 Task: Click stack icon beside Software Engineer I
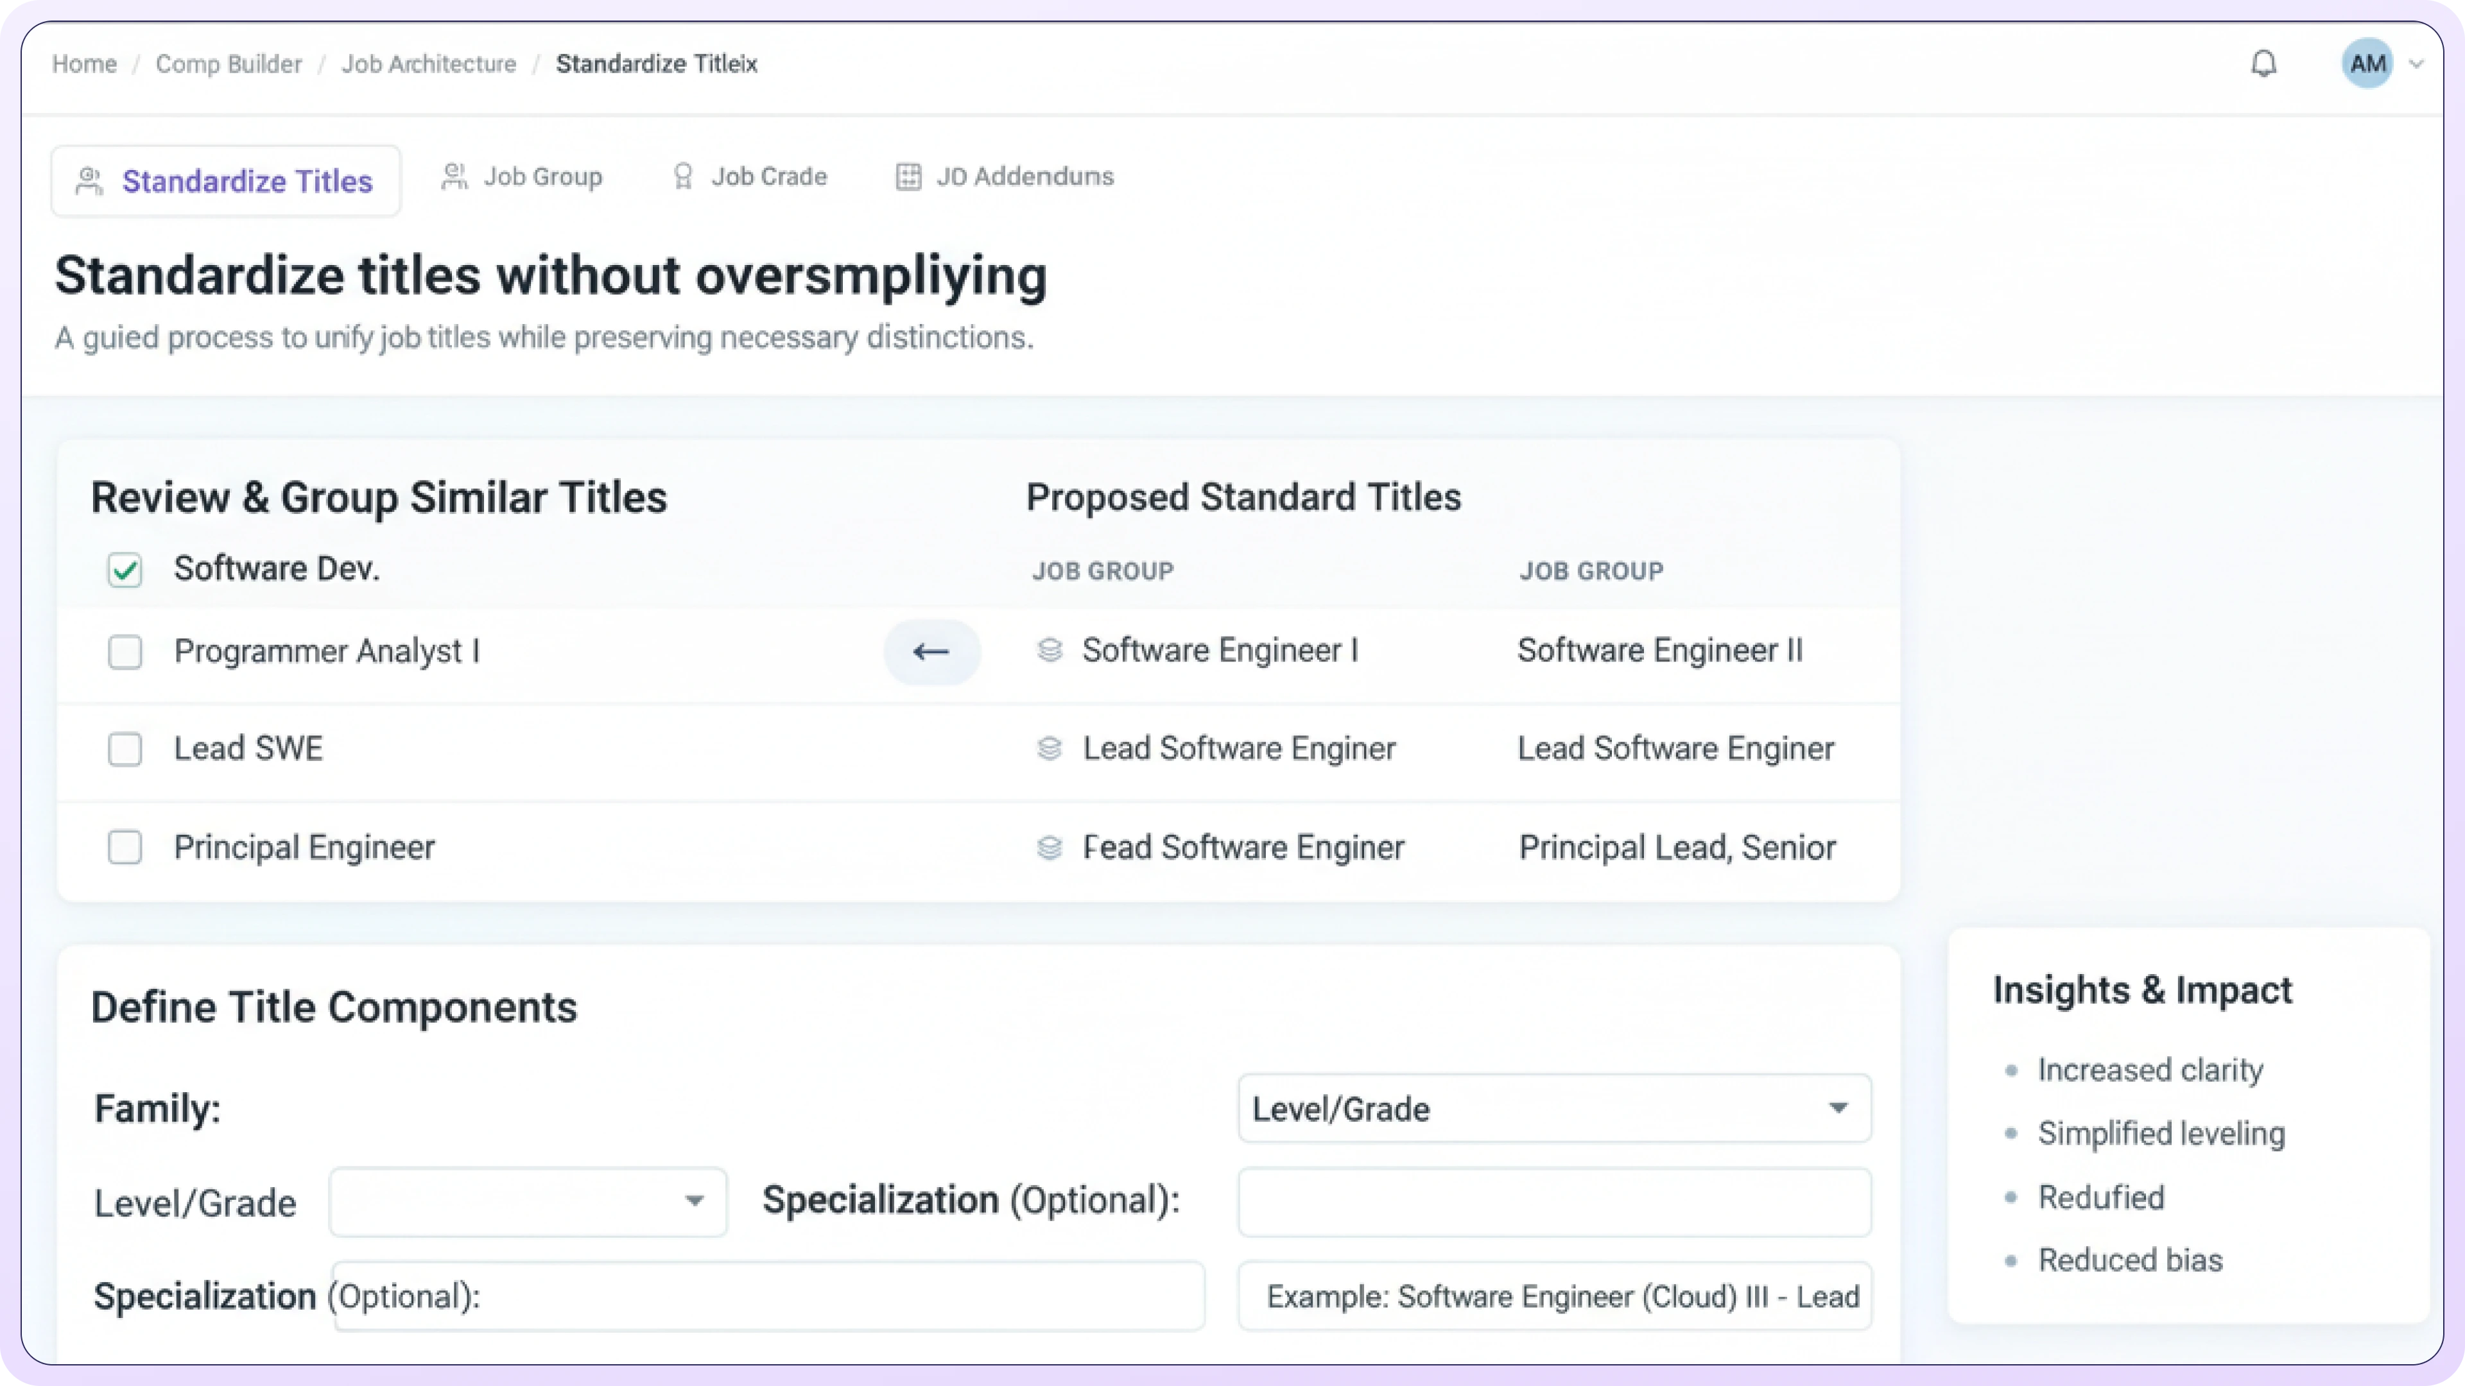coord(1050,651)
